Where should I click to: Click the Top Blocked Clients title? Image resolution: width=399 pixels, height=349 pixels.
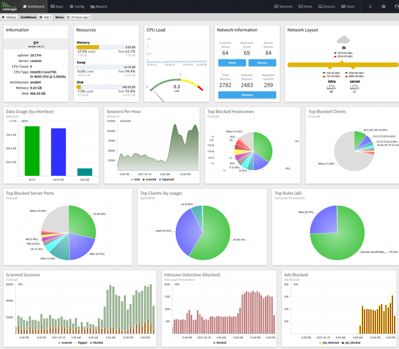click(327, 112)
